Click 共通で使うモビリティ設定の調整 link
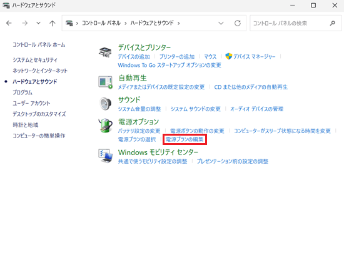Viewport: 344px width, 265px height. point(153,161)
